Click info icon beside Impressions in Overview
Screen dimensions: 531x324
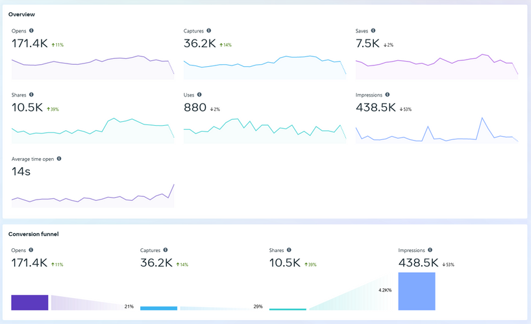(387, 95)
